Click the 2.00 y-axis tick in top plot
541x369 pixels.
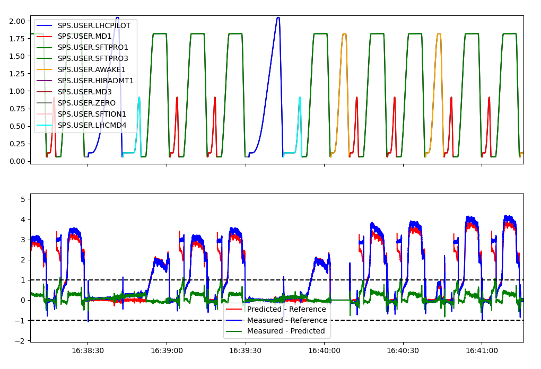coord(17,21)
